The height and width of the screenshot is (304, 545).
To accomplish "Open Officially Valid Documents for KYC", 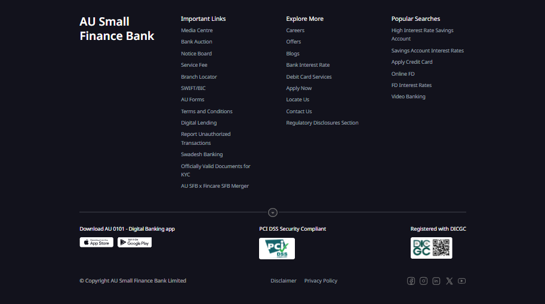I will tap(215, 170).
